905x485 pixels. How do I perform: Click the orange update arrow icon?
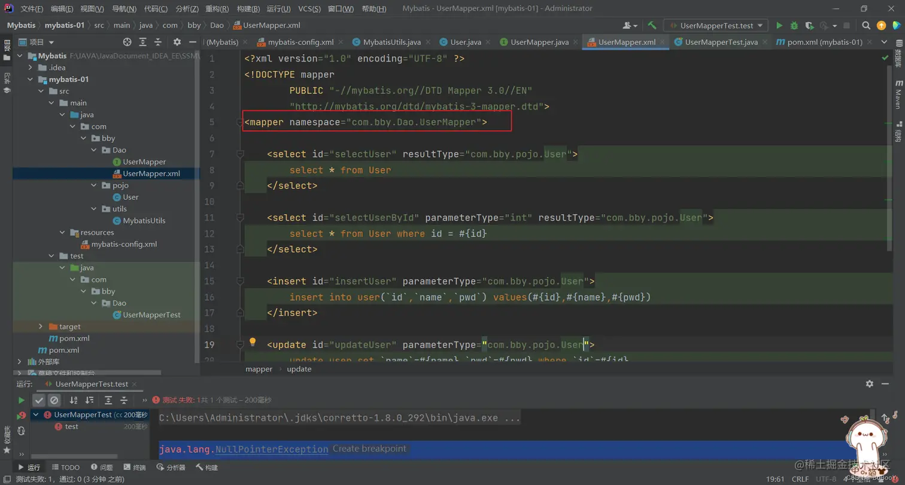point(881,26)
